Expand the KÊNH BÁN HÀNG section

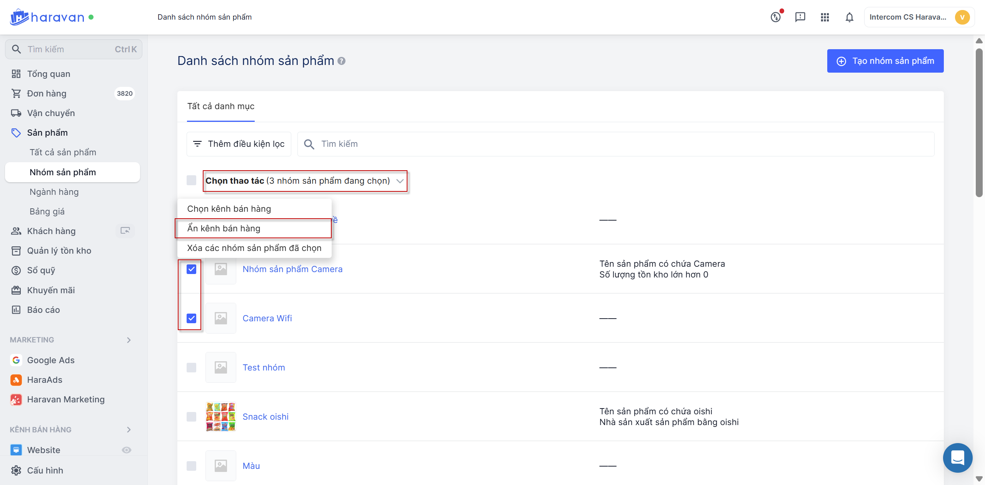click(x=129, y=430)
